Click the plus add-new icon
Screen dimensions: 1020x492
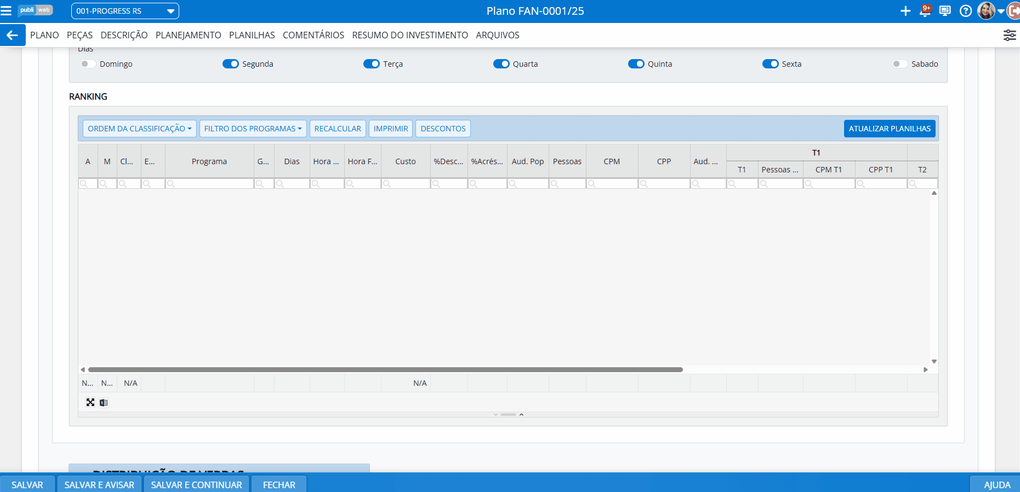[x=905, y=11]
